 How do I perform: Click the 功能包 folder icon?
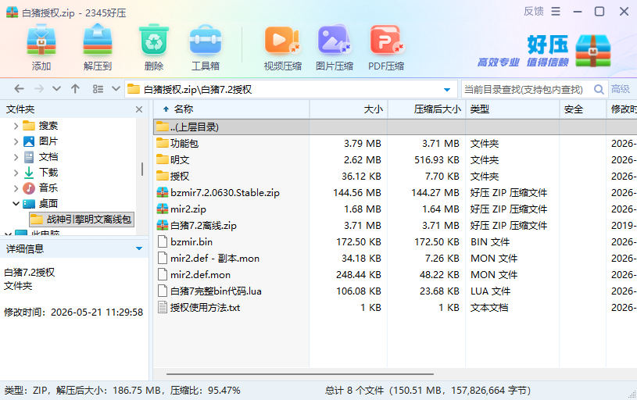[163, 143]
